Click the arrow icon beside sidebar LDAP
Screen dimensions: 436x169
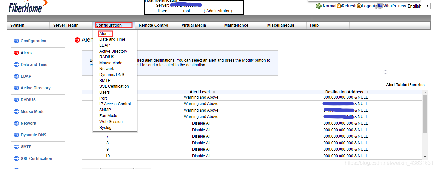(16, 76)
